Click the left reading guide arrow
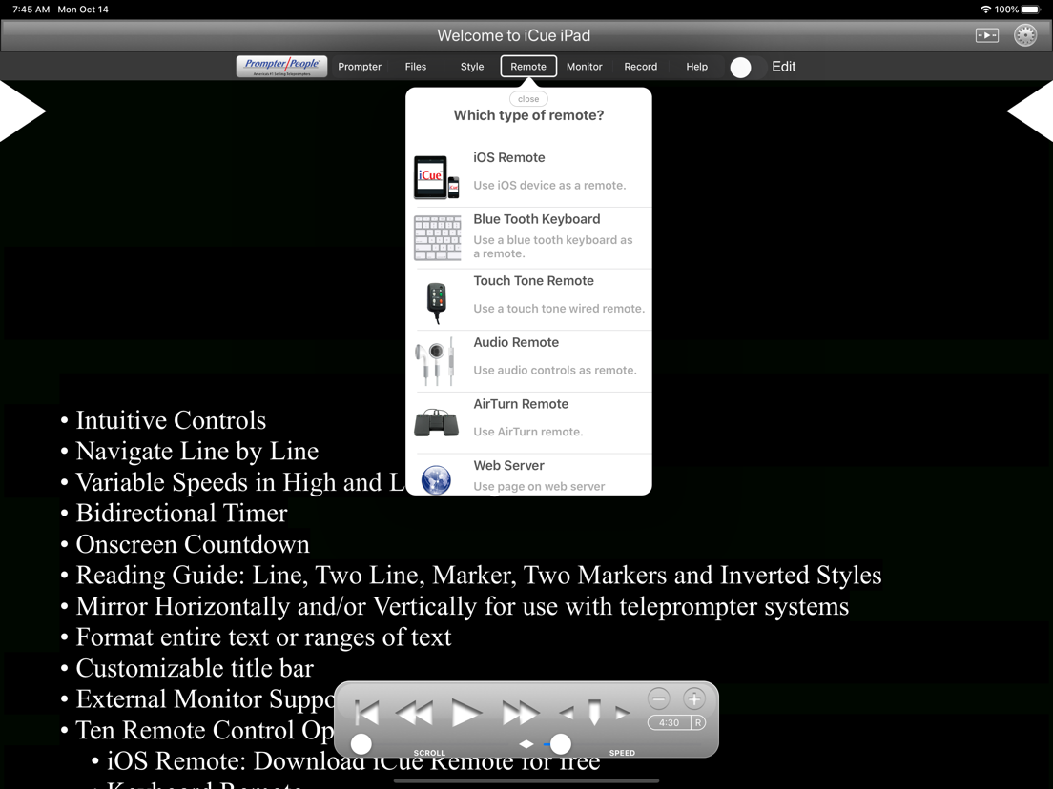This screenshot has width=1053, height=789. [x=22, y=111]
